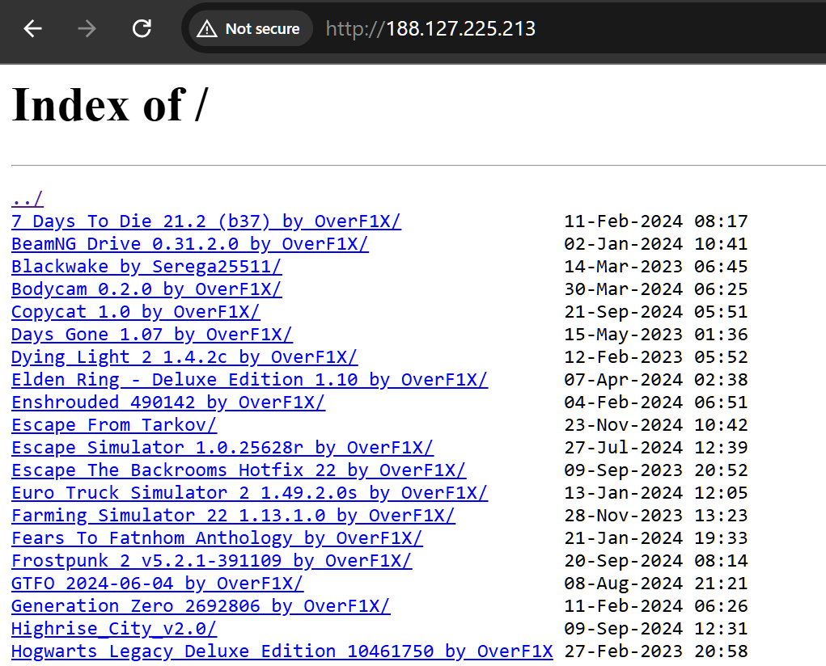Click the date 30-Mar-2024 06:25

656,289
